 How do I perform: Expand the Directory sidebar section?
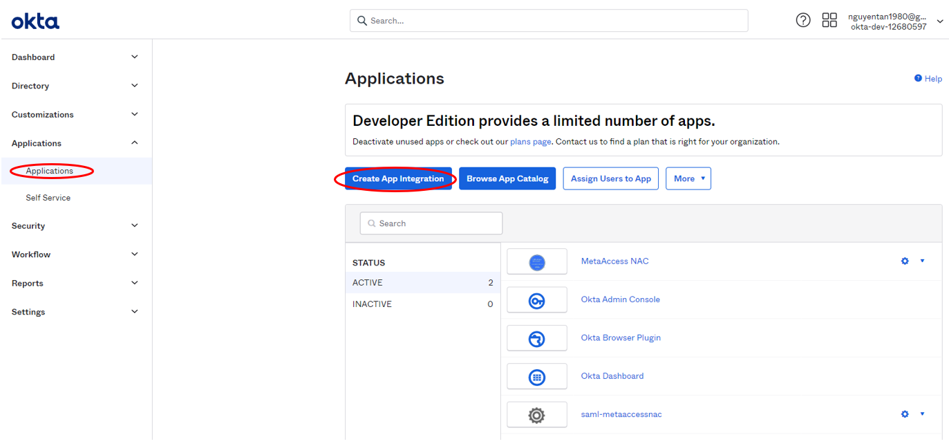[x=135, y=86]
